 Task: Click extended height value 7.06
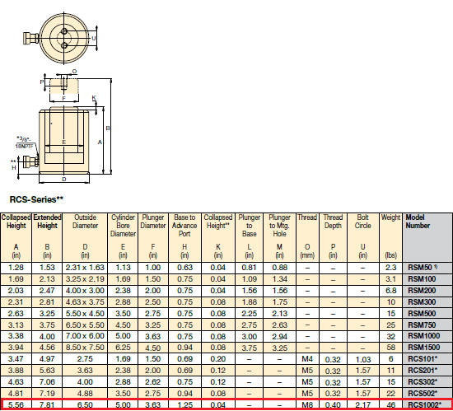47,382
